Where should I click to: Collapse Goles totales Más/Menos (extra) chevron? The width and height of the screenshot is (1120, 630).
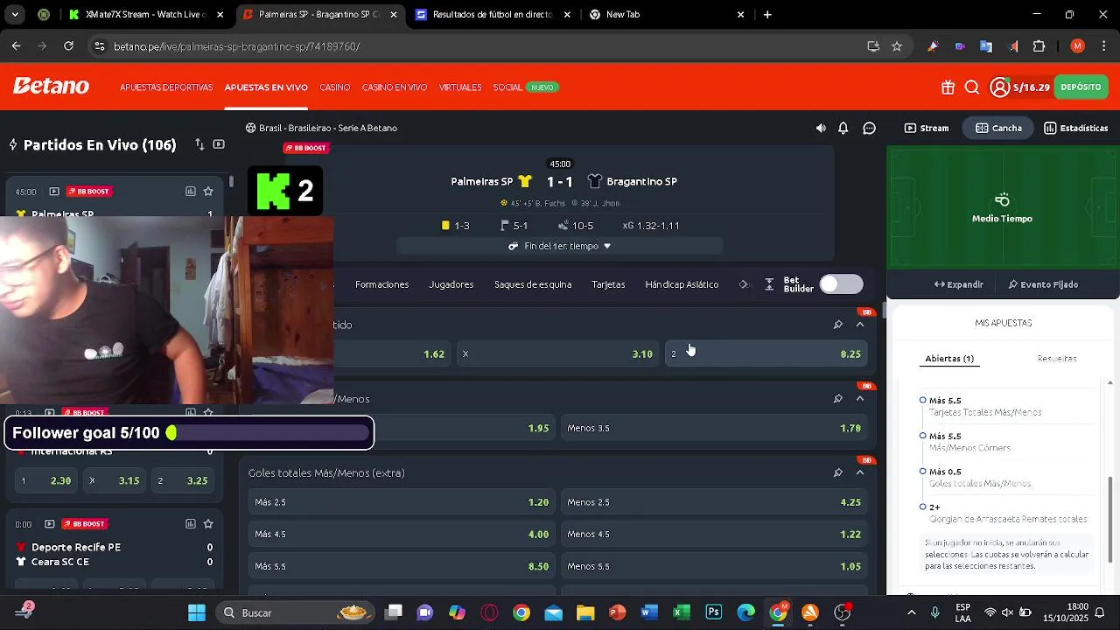click(x=860, y=472)
